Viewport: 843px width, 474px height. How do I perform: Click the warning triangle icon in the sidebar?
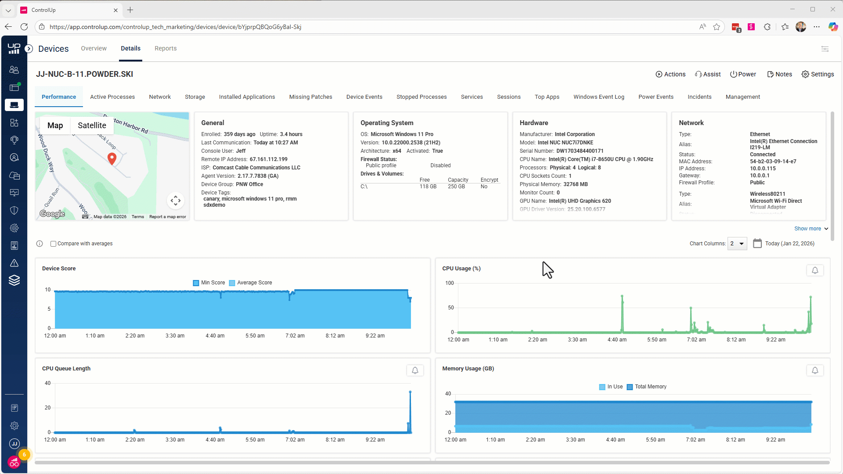[14, 263]
